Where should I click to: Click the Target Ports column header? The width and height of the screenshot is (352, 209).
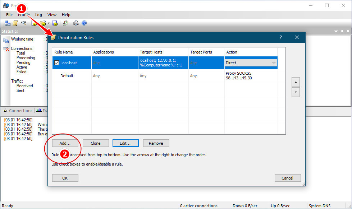tap(206, 52)
